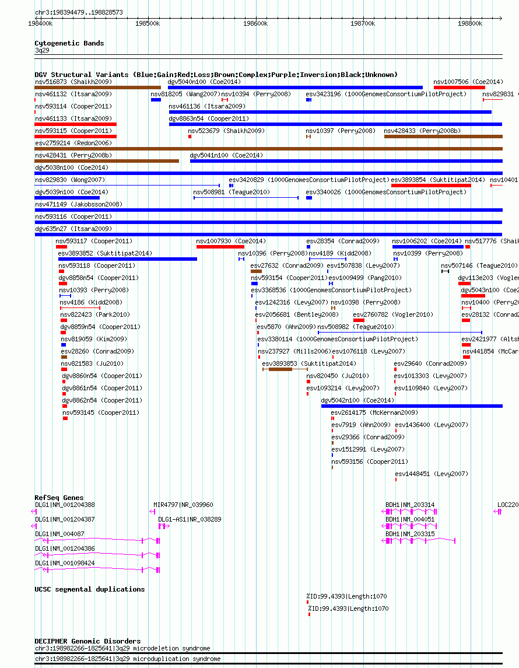The width and height of the screenshot is (519, 668).
Task: Select esv2614175 (McKernan2009) variant label
Action: pos(374,413)
